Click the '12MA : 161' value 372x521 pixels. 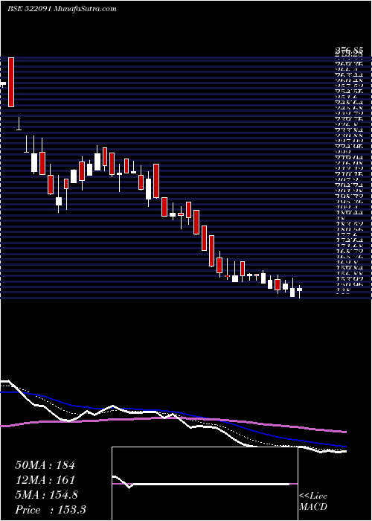pos(44,480)
